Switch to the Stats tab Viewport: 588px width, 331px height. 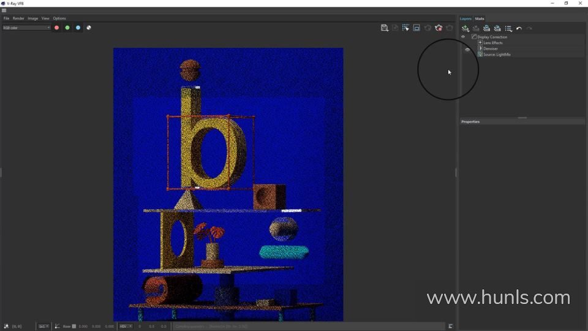click(480, 18)
